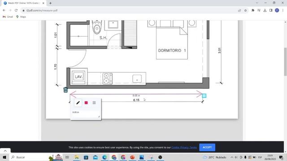The width and height of the screenshot is (287, 161).
Task: Open PowerPoint from the taskbar
Action: pos(132,157)
